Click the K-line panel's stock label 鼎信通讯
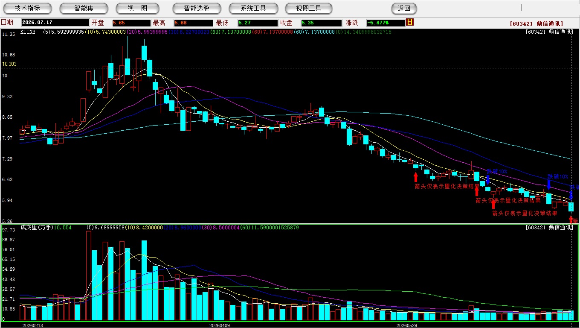 (x=561, y=32)
